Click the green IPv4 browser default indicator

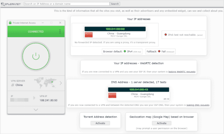(x=125, y=51)
